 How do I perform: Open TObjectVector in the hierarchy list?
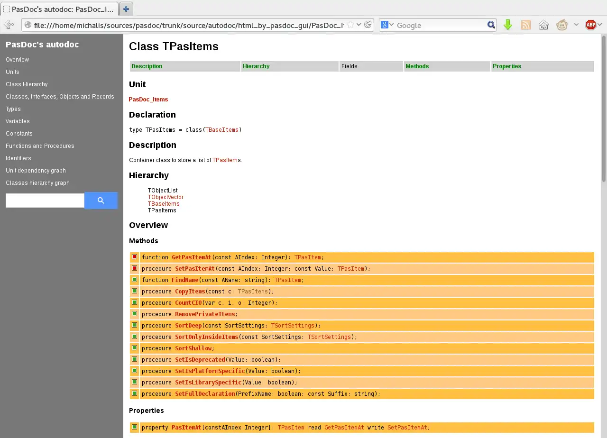point(166,197)
